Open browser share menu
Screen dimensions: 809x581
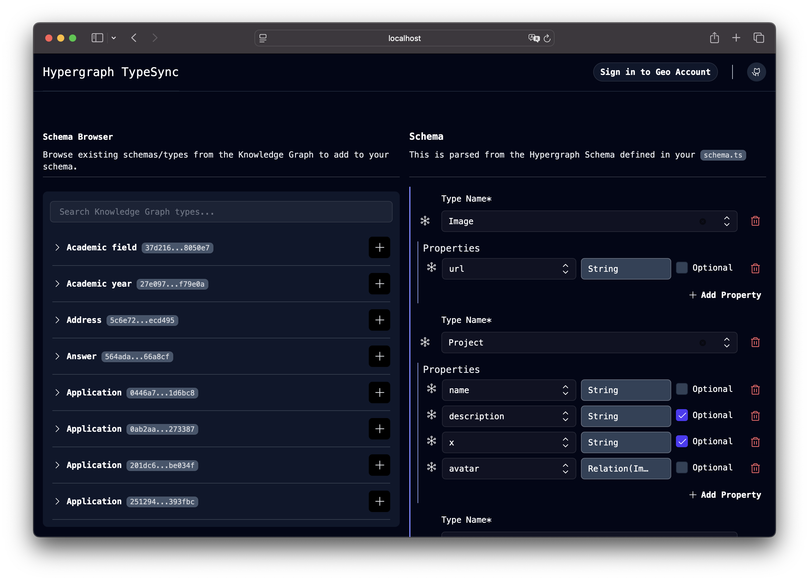tap(714, 38)
